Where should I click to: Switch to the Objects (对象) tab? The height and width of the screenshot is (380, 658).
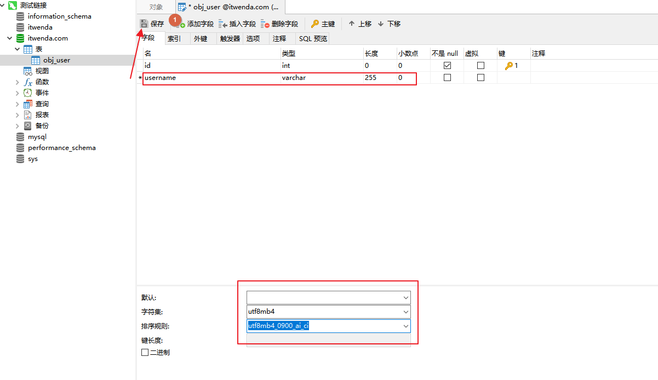[x=156, y=7]
